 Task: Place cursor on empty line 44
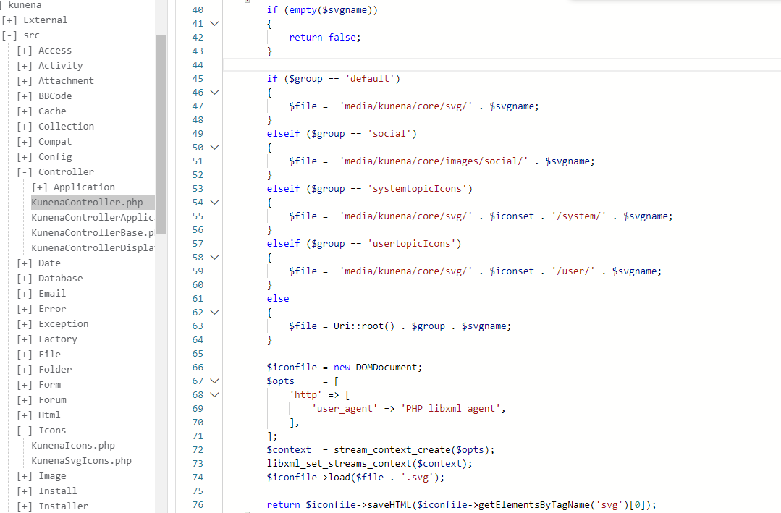(x=502, y=64)
